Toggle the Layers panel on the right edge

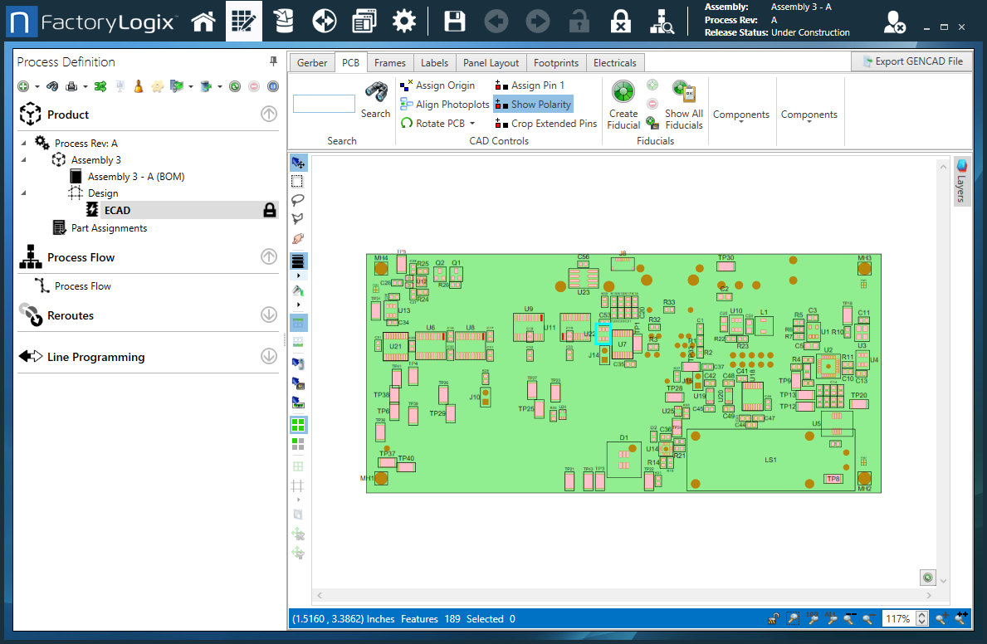961,180
